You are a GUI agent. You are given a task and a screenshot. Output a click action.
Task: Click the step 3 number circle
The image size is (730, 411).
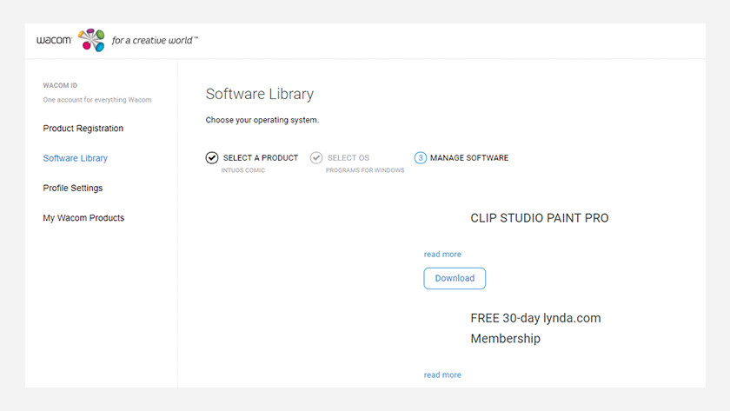point(421,158)
